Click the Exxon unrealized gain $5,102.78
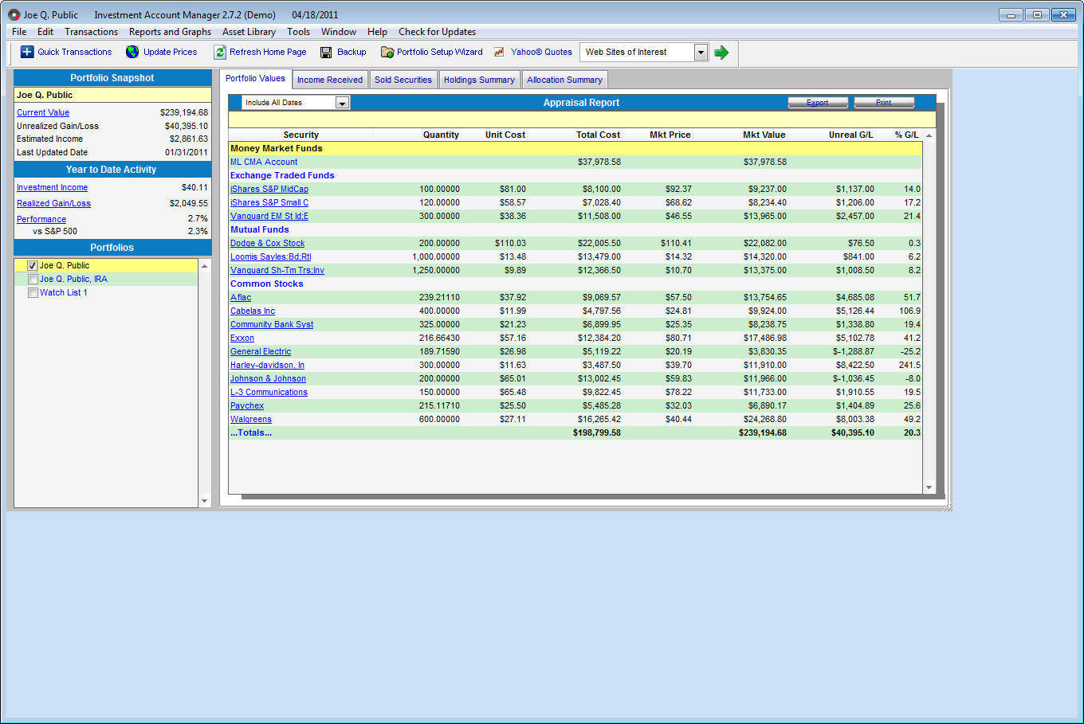1084x724 pixels. (x=854, y=339)
